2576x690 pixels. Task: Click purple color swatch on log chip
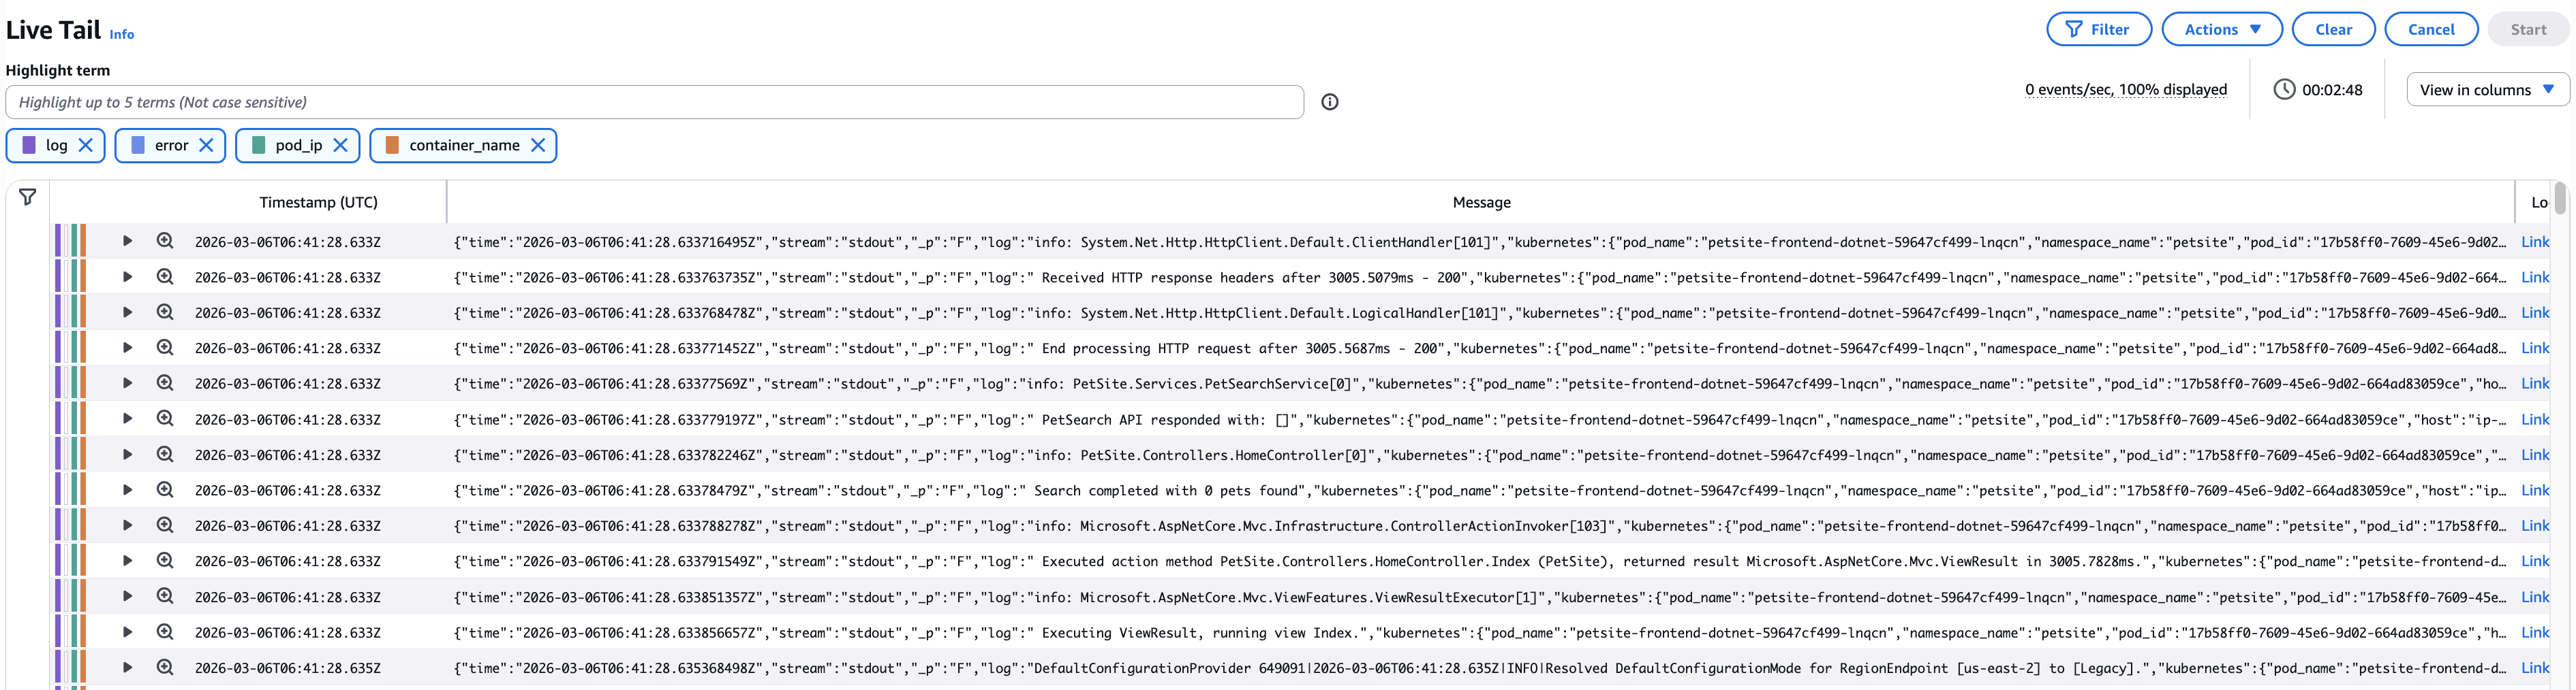click(x=29, y=145)
